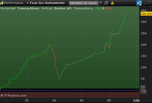Click the equity curve peak point near 200
This screenshot has height=103, width=152.
point(49,44)
